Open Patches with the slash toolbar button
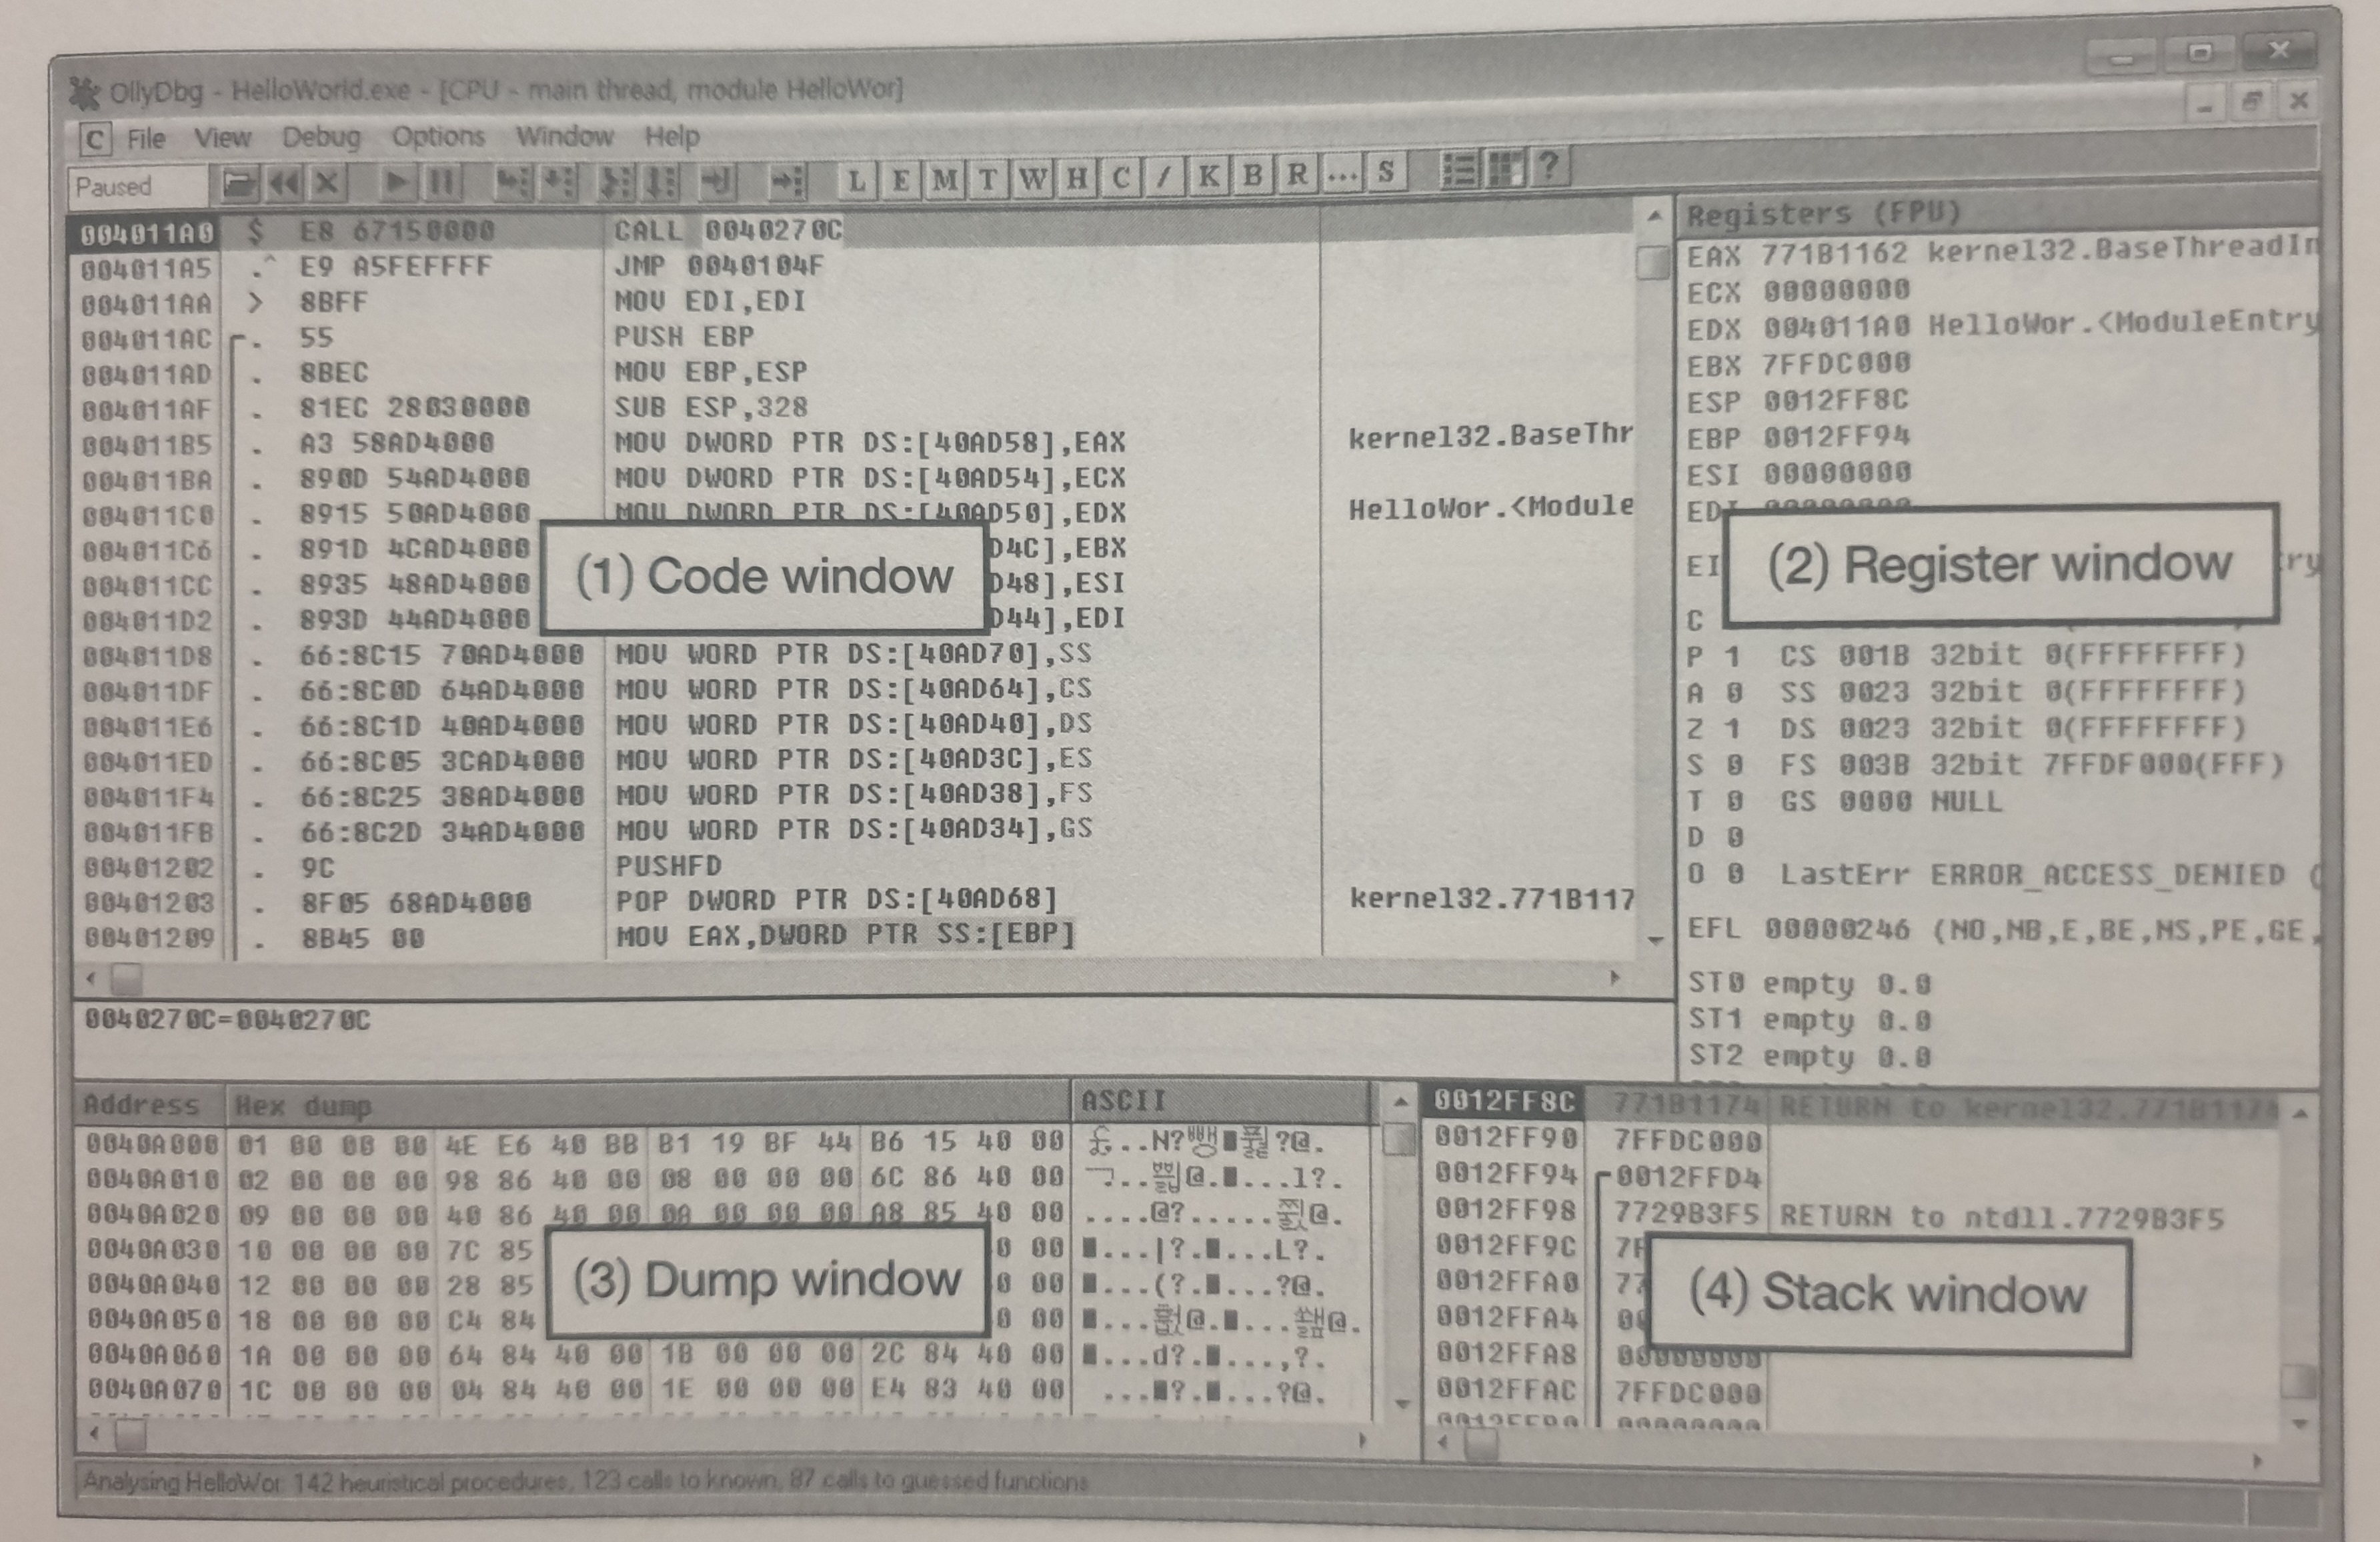Image resolution: width=2380 pixels, height=1542 pixels. tap(1164, 178)
